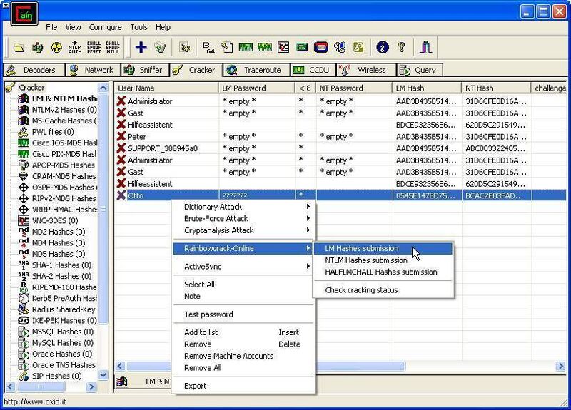Open the Tools menu
571x410 pixels.
[138, 27]
